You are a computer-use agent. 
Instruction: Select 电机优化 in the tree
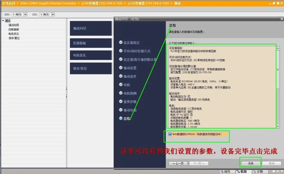pyautogui.click(x=14, y=34)
